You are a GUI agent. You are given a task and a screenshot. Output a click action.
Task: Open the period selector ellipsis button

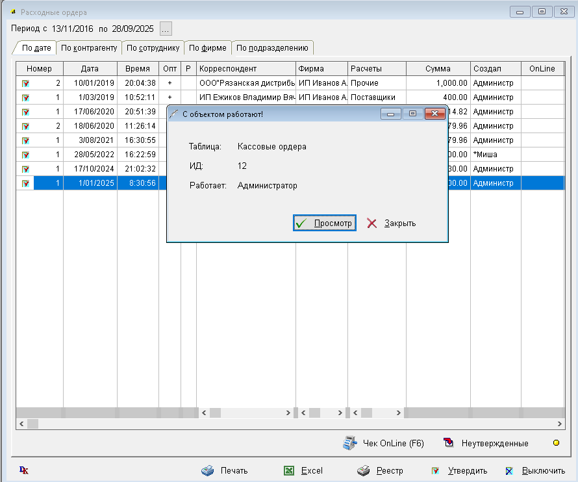point(166,29)
